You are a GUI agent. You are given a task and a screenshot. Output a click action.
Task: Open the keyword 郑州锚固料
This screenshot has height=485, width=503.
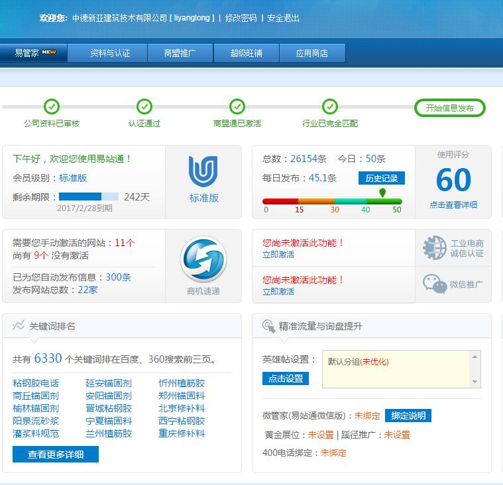coord(182,396)
